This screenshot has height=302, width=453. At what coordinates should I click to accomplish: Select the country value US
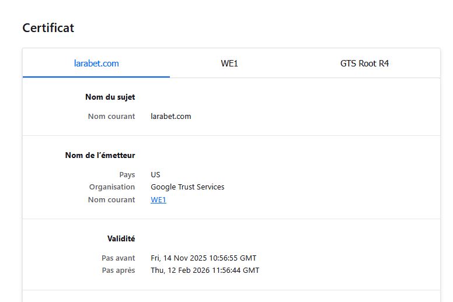tap(155, 175)
